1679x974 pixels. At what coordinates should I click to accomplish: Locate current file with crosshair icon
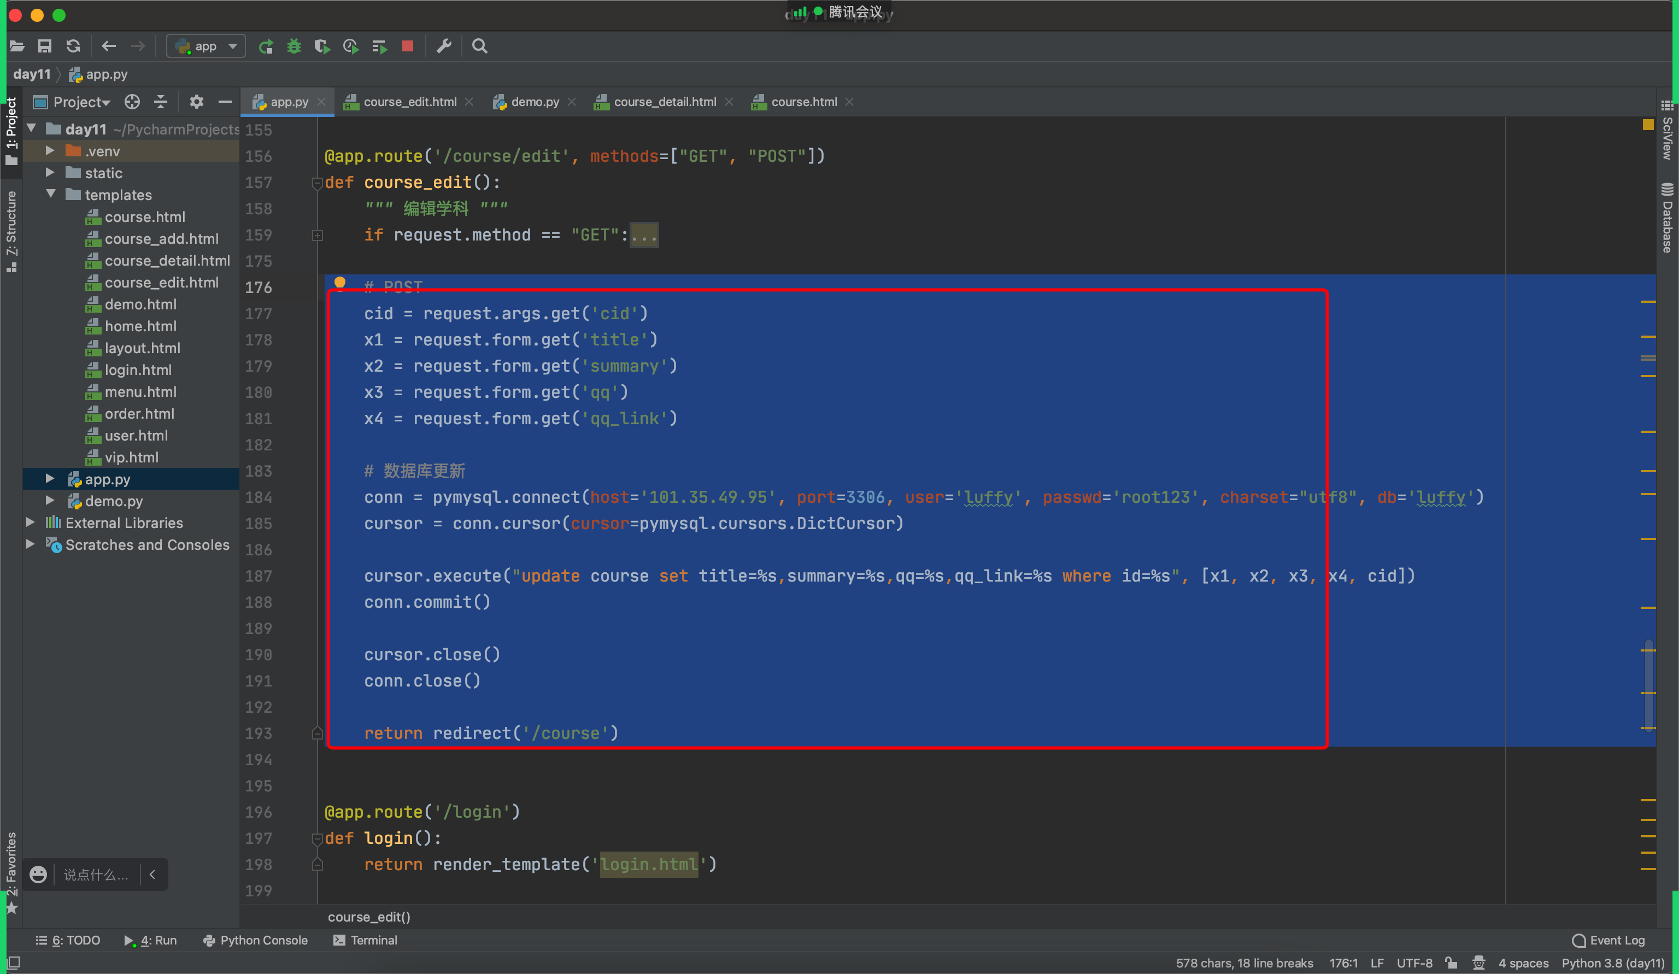tap(132, 102)
